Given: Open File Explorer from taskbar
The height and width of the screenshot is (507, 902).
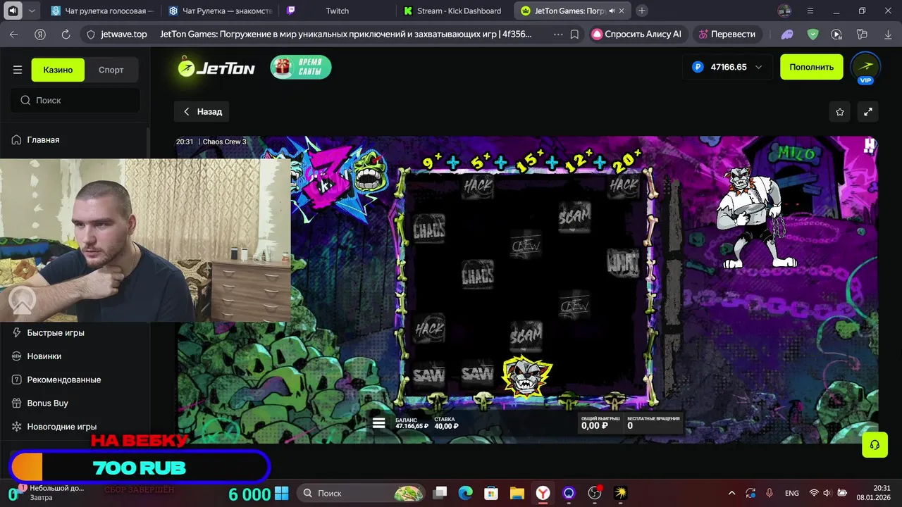Looking at the screenshot, I should point(517,493).
